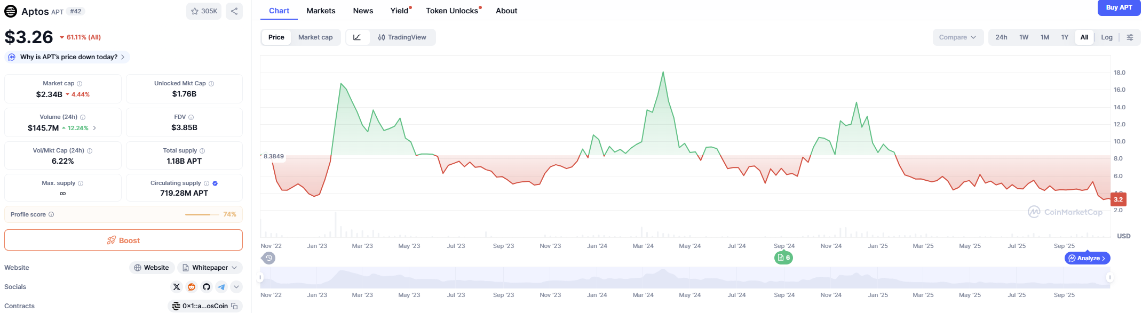
Task: Toggle Log scale on the chart
Action: click(1107, 37)
